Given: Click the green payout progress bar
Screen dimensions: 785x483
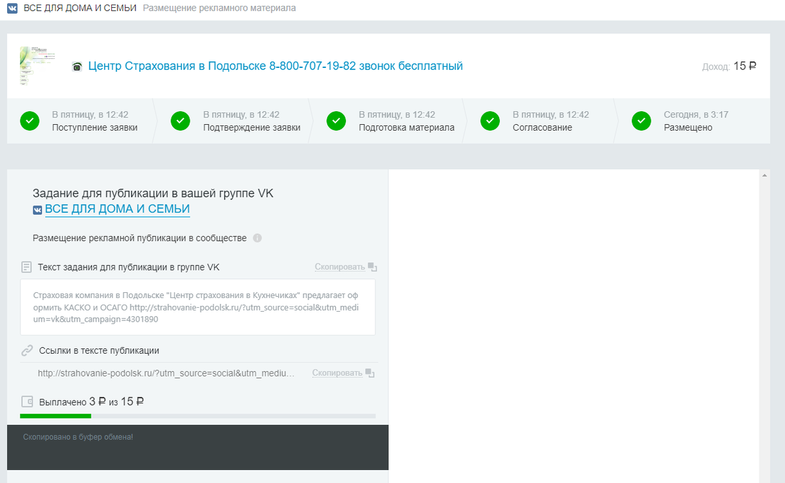Looking at the screenshot, I should [56, 416].
